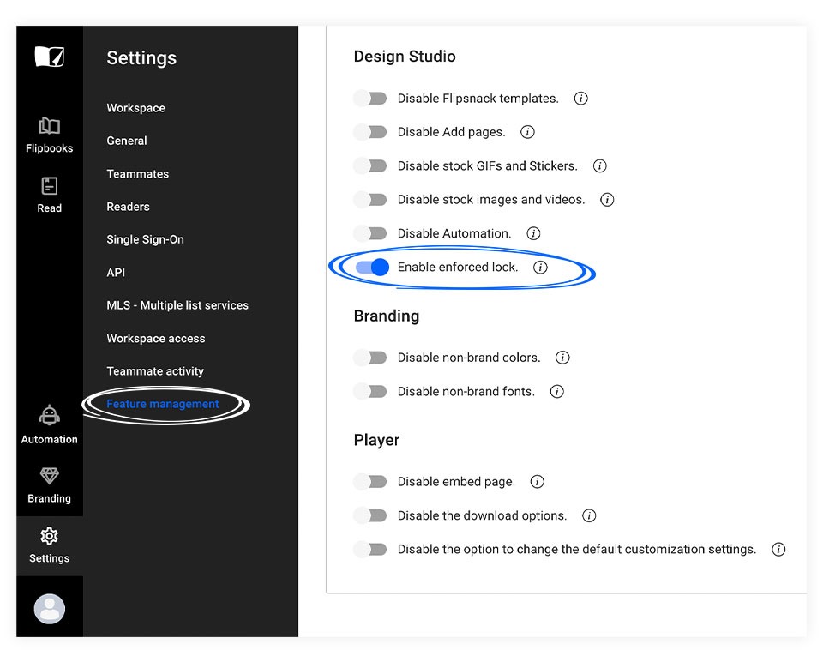Click the Settings gear icon

tap(50, 536)
